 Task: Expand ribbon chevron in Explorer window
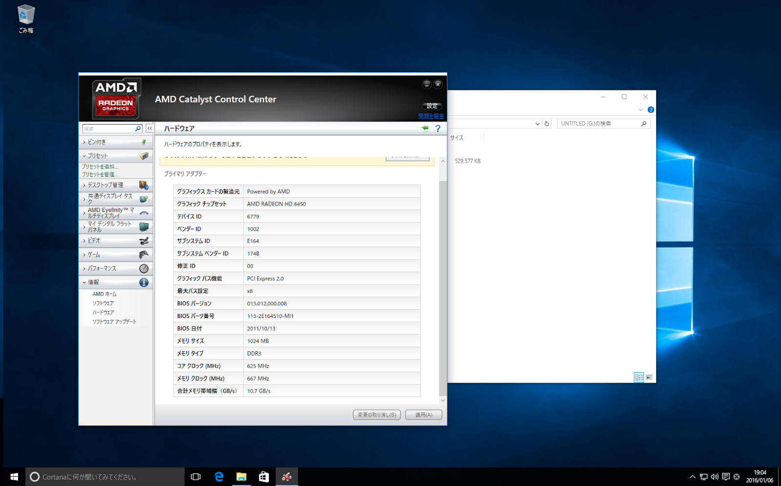(640, 110)
